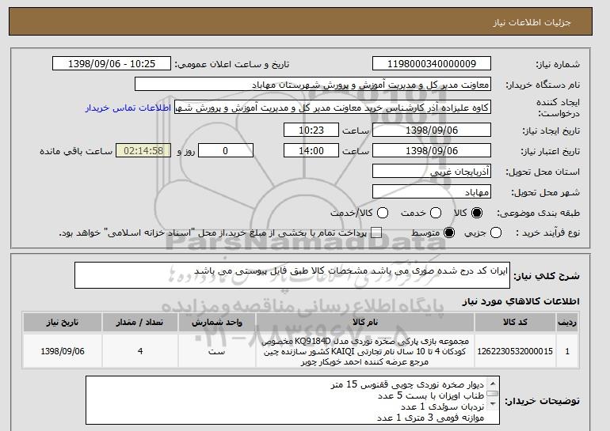Viewport: 610px width, 431px height.
Task: Click the جزئیات اطلاعات نیاز header title
Action: (532, 22)
